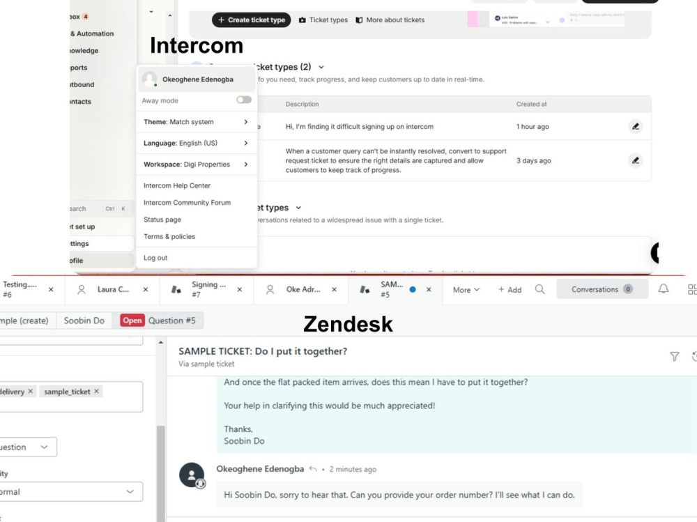This screenshot has height=522, width=697.
Task: Open Automation in Intercom sidebar
Action: pyautogui.click(x=92, y=33)
